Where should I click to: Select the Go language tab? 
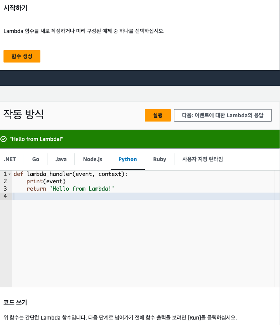coord(36,159)
